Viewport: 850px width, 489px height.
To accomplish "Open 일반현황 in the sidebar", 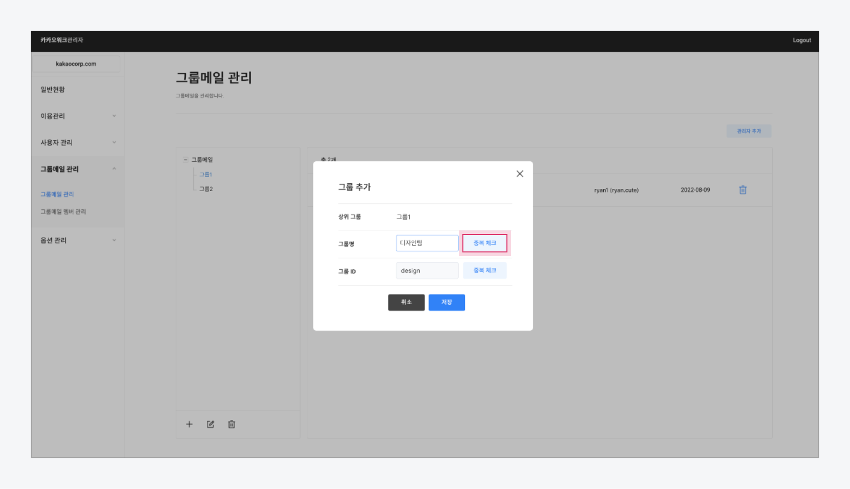I will [x=53, y=90].
